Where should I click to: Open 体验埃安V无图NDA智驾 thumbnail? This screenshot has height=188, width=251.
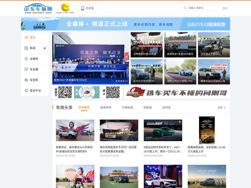[180, 45]
